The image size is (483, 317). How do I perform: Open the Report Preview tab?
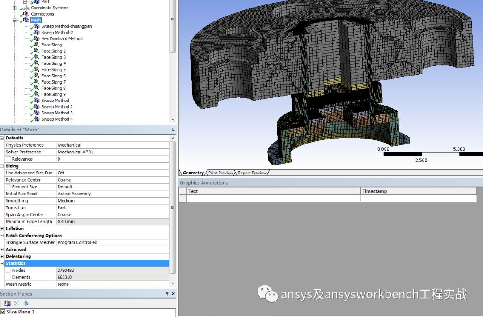251,173
